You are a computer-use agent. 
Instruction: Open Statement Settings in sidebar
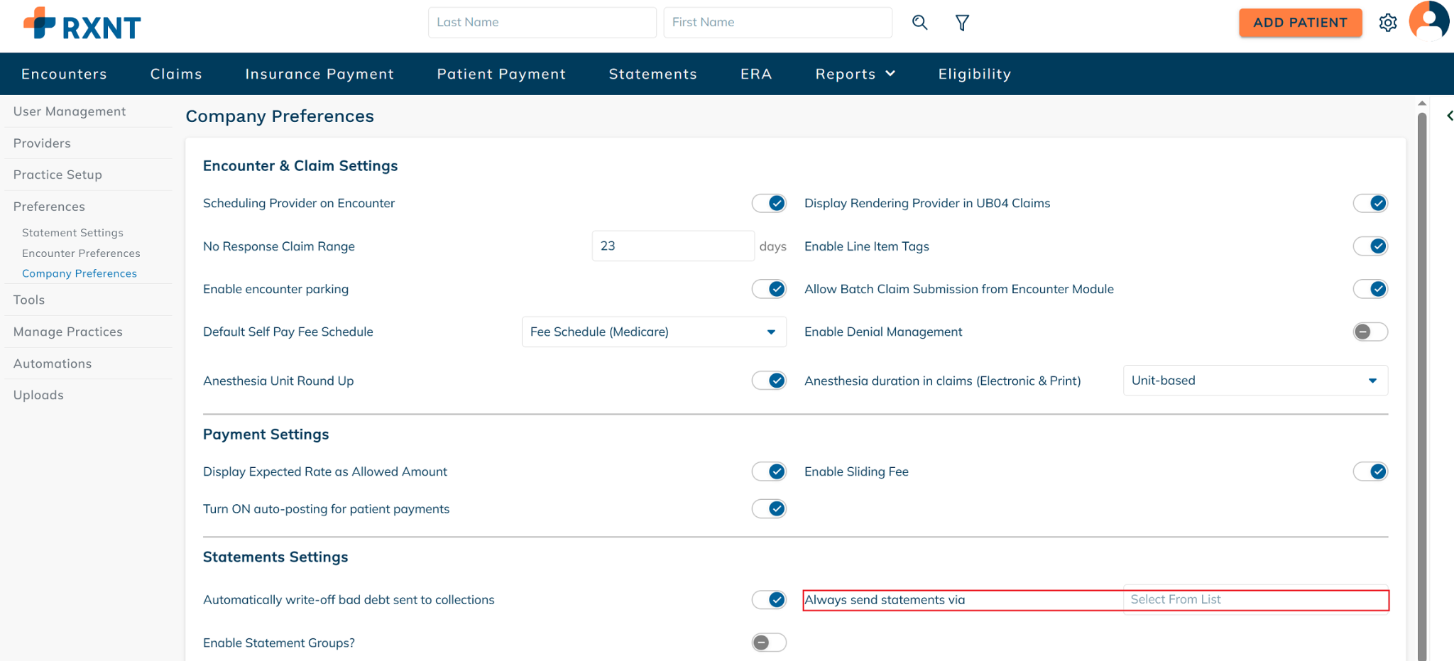(72, 233)
